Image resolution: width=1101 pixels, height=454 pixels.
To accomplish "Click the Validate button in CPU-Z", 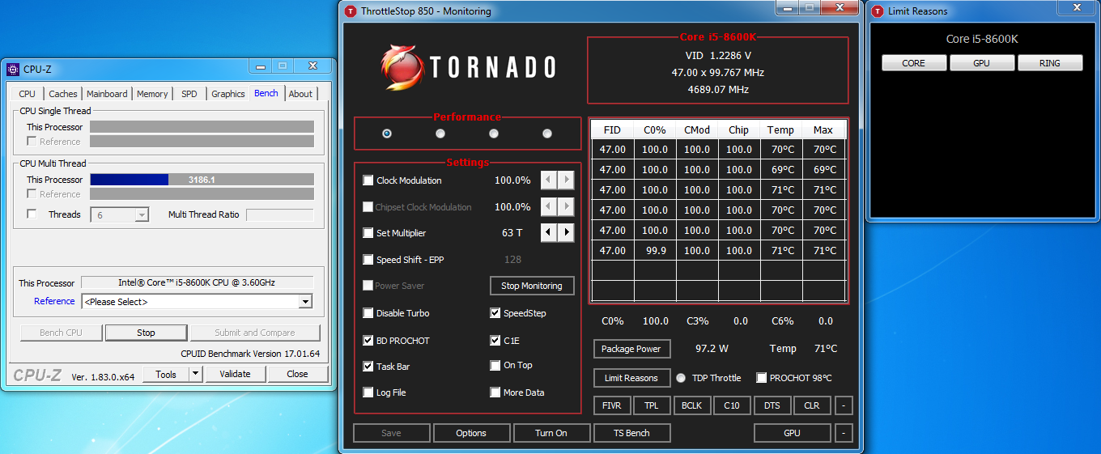I will [235, 374].
